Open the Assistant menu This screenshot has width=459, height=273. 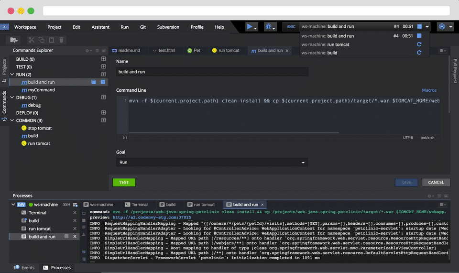coord(100,27)
